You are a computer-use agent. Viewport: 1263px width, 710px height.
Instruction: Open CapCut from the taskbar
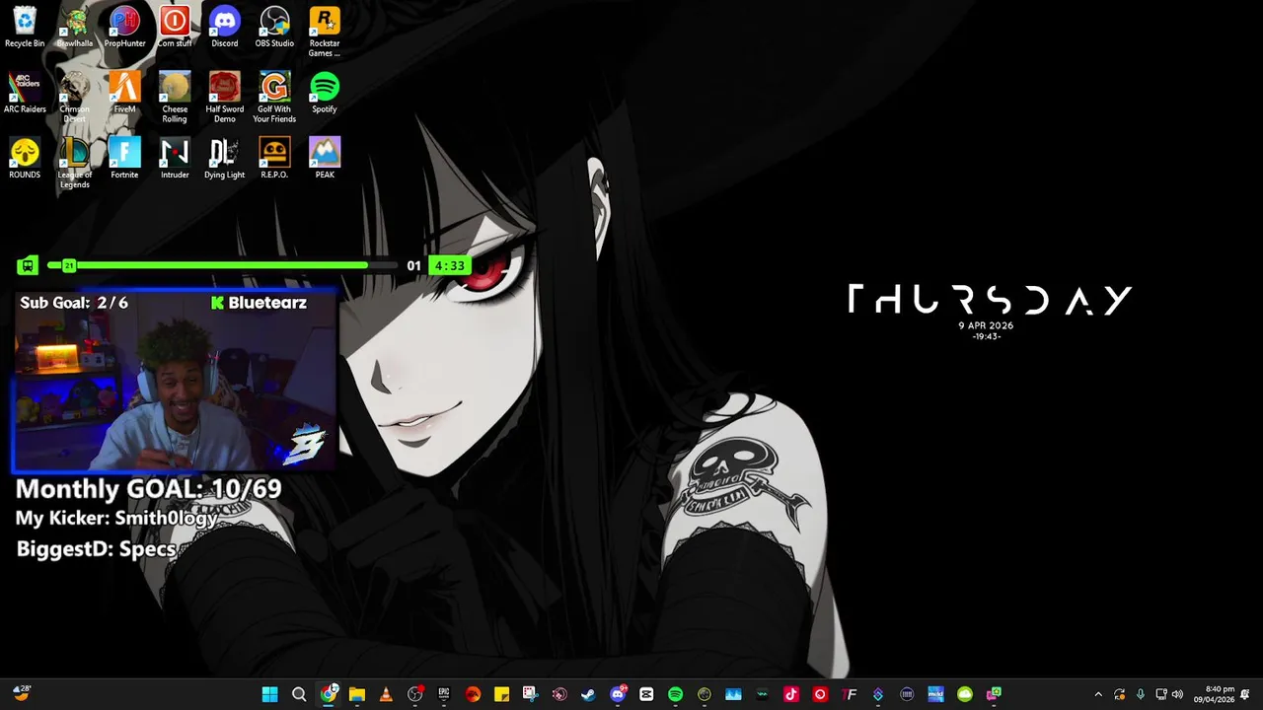[646, 694]
